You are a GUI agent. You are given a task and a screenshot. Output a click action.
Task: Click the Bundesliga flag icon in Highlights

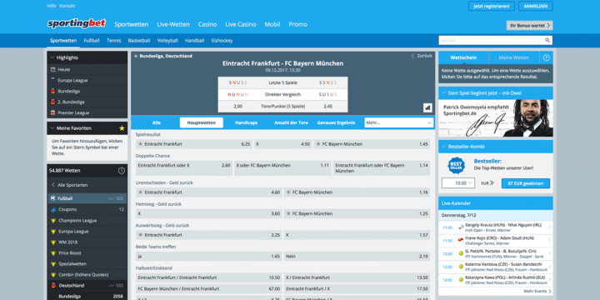pos(52,92)
